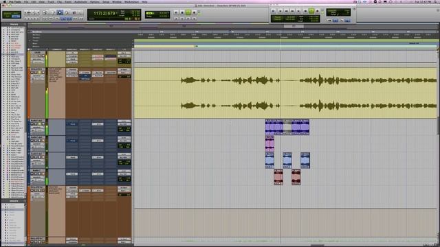Click yellow color strip of top track
This screenshot has height=247, width=440.
tap(29, 59)
